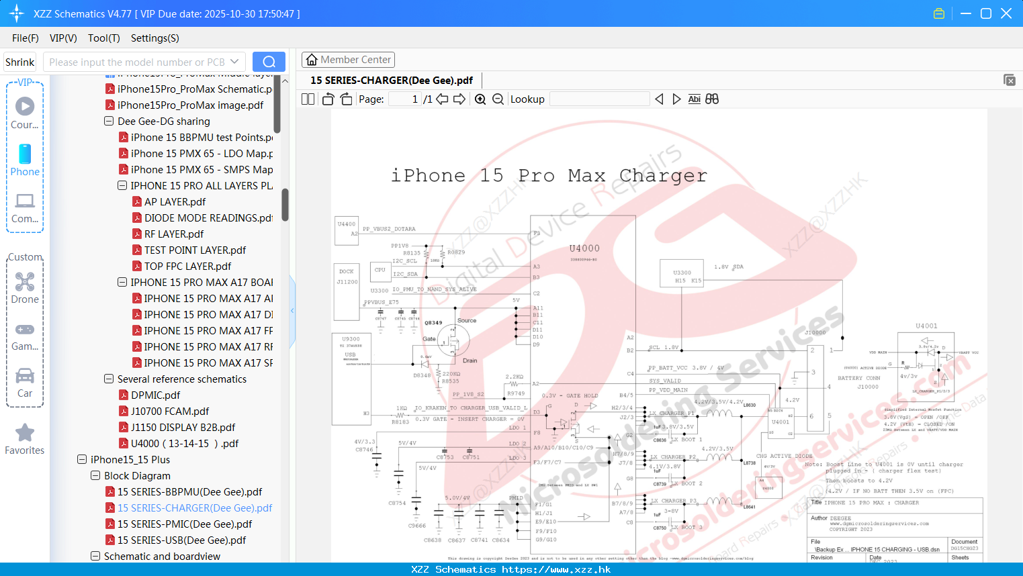Open J10700 FCAM.pdf

164,412
